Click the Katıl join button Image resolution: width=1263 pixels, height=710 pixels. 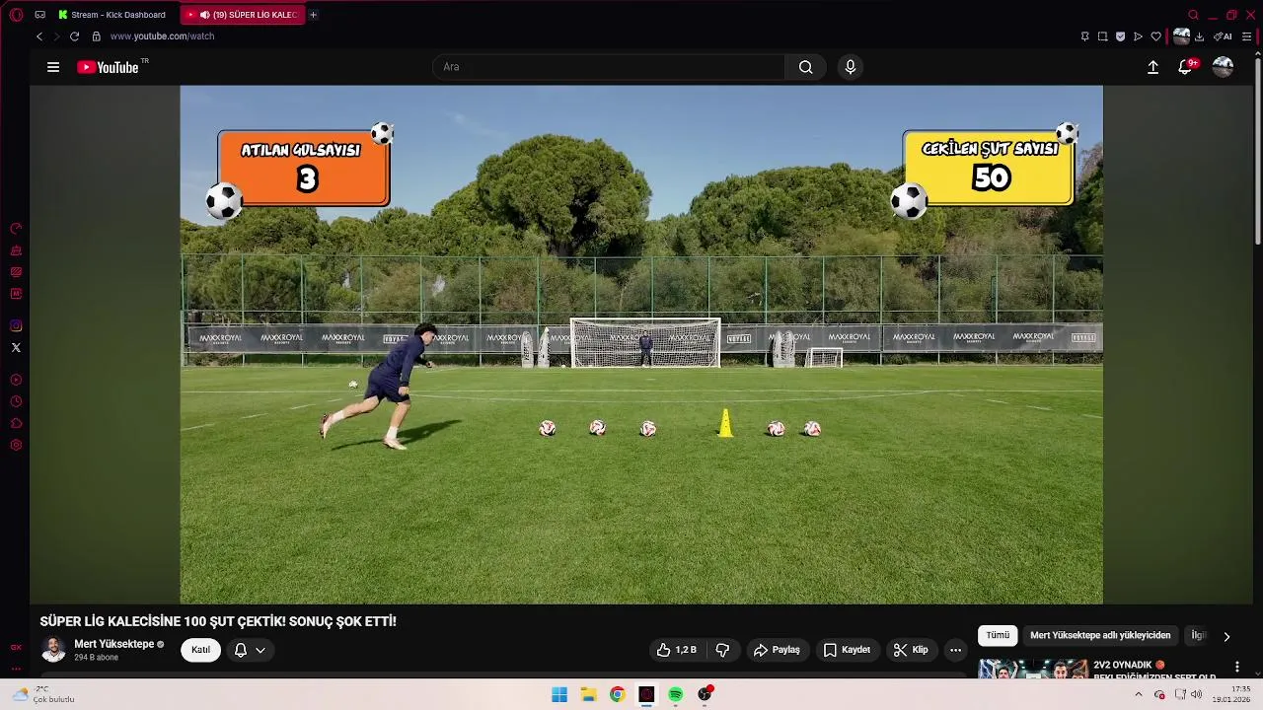pyautogui.click(x=200, y=650)
